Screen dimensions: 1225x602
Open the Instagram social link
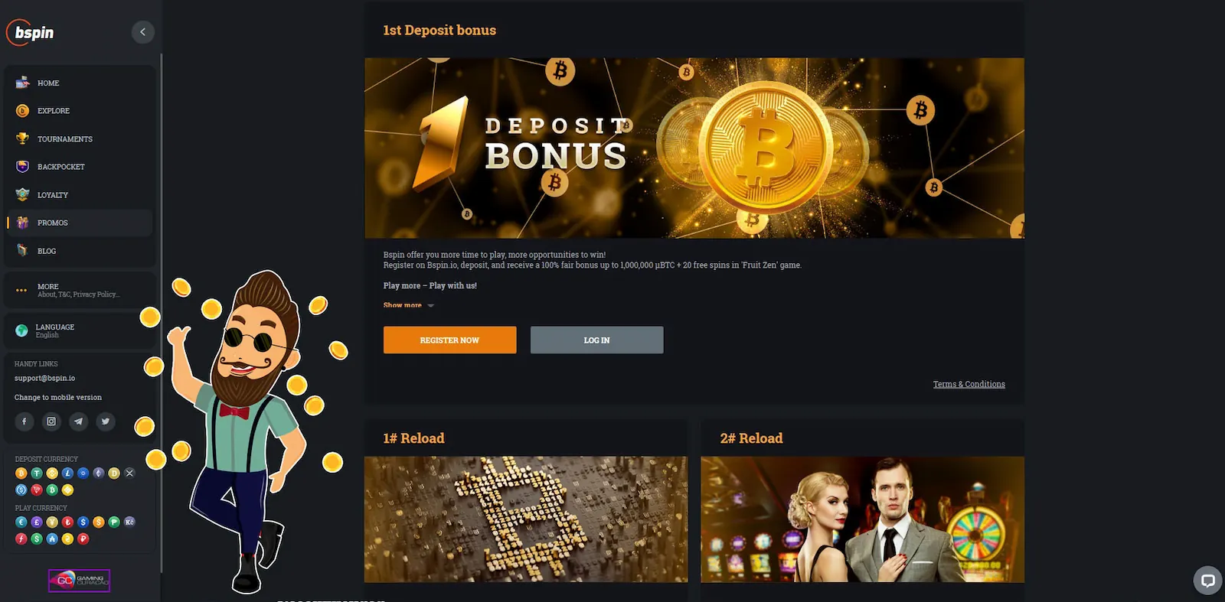point(51,421)
